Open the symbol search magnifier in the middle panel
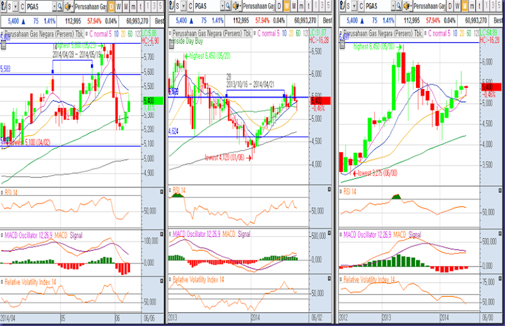 (x=229, y=6)
